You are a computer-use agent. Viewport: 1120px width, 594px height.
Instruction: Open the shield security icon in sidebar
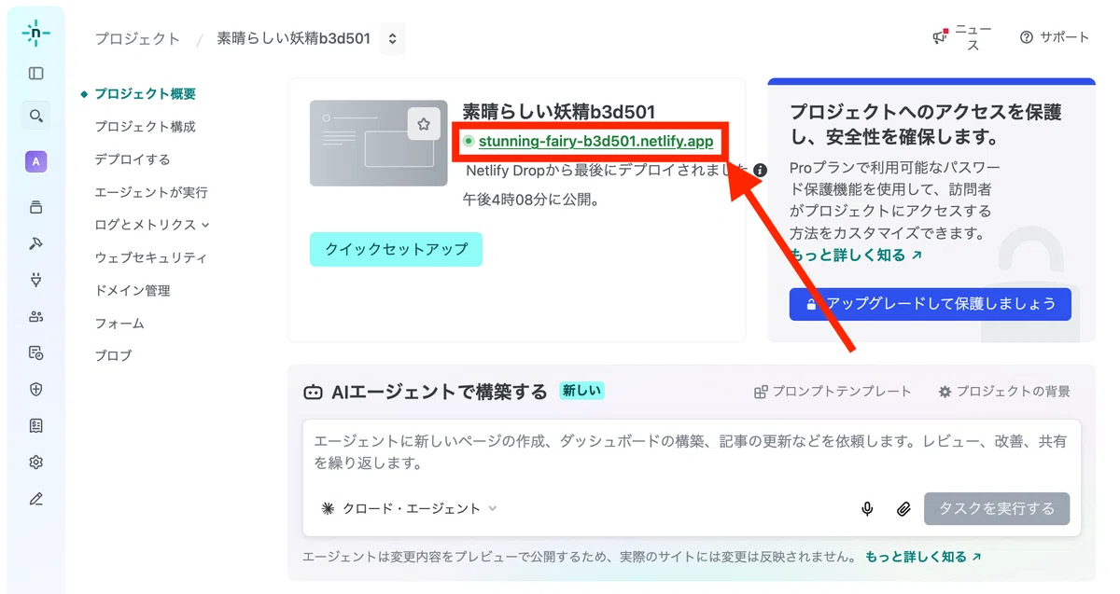tap(35, 389)
